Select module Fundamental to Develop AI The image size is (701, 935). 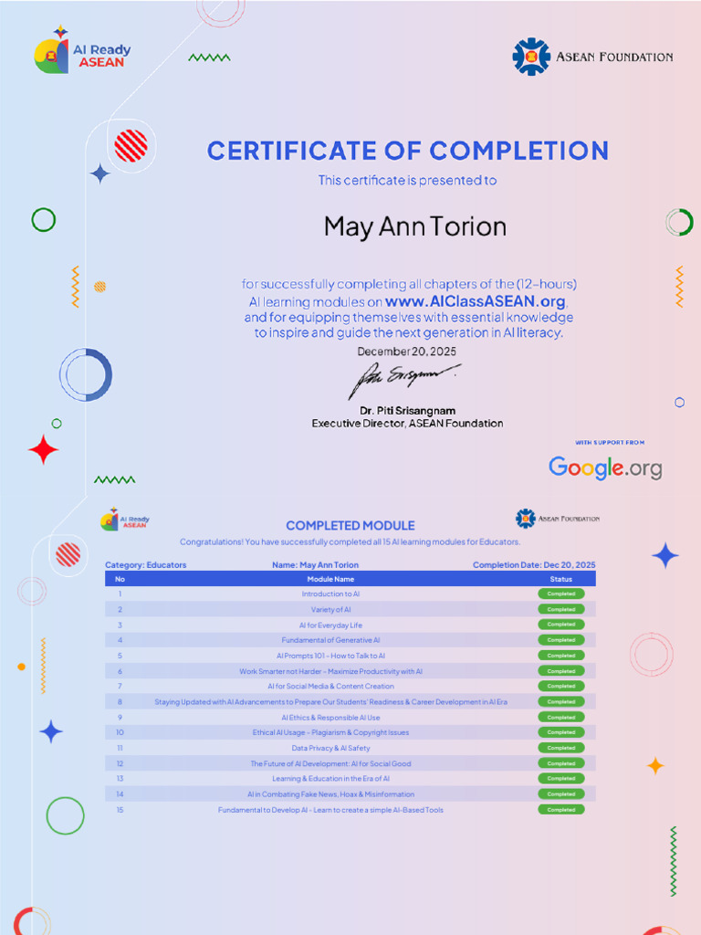330,810
